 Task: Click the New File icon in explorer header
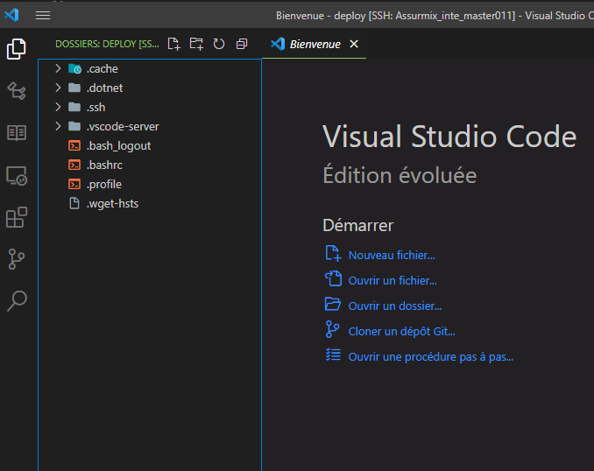coord(173,44)
